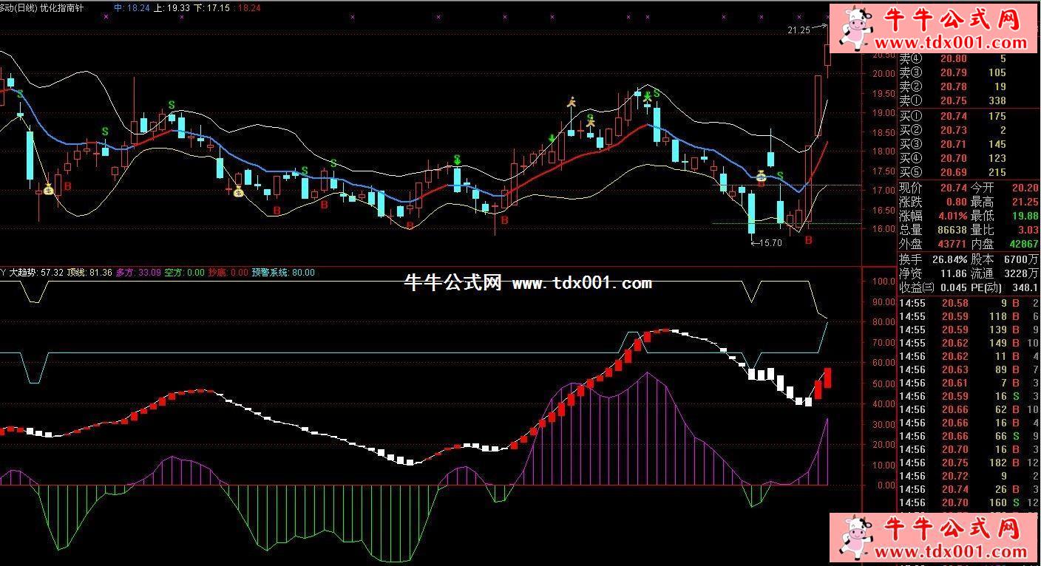
Task: Click the leftmost money bag buy signal icon
Action: click(x=48, y=190)
